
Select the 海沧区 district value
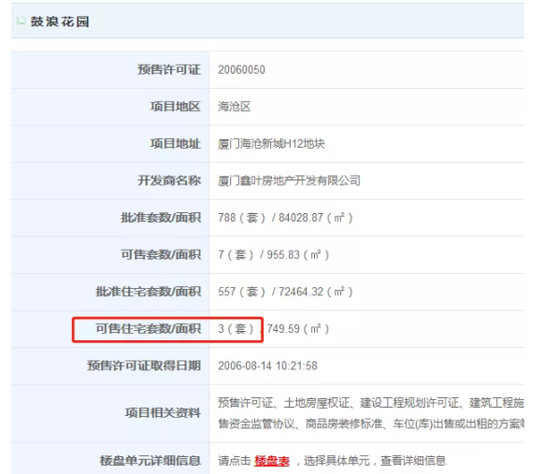[235, 107]
